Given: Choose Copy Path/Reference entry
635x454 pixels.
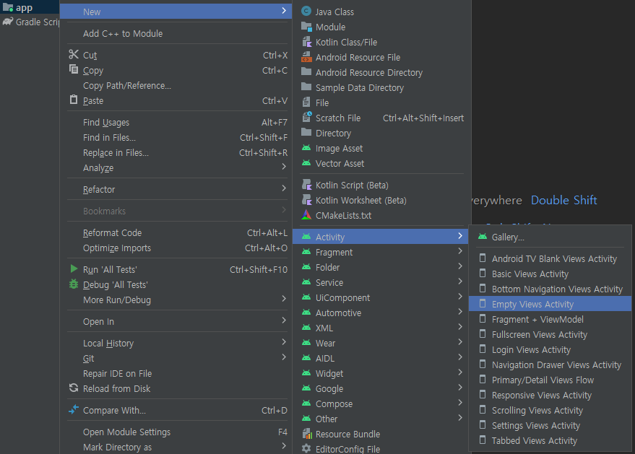Looking at the screenshot, I should click(x=176, y=85).
